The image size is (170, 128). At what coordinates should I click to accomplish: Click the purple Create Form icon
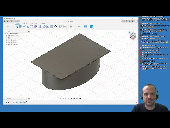point(35,26)
